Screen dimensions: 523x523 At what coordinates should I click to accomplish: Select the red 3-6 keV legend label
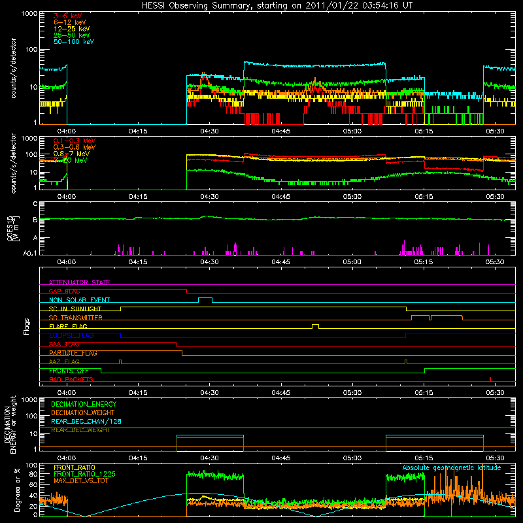click(67, 16)
